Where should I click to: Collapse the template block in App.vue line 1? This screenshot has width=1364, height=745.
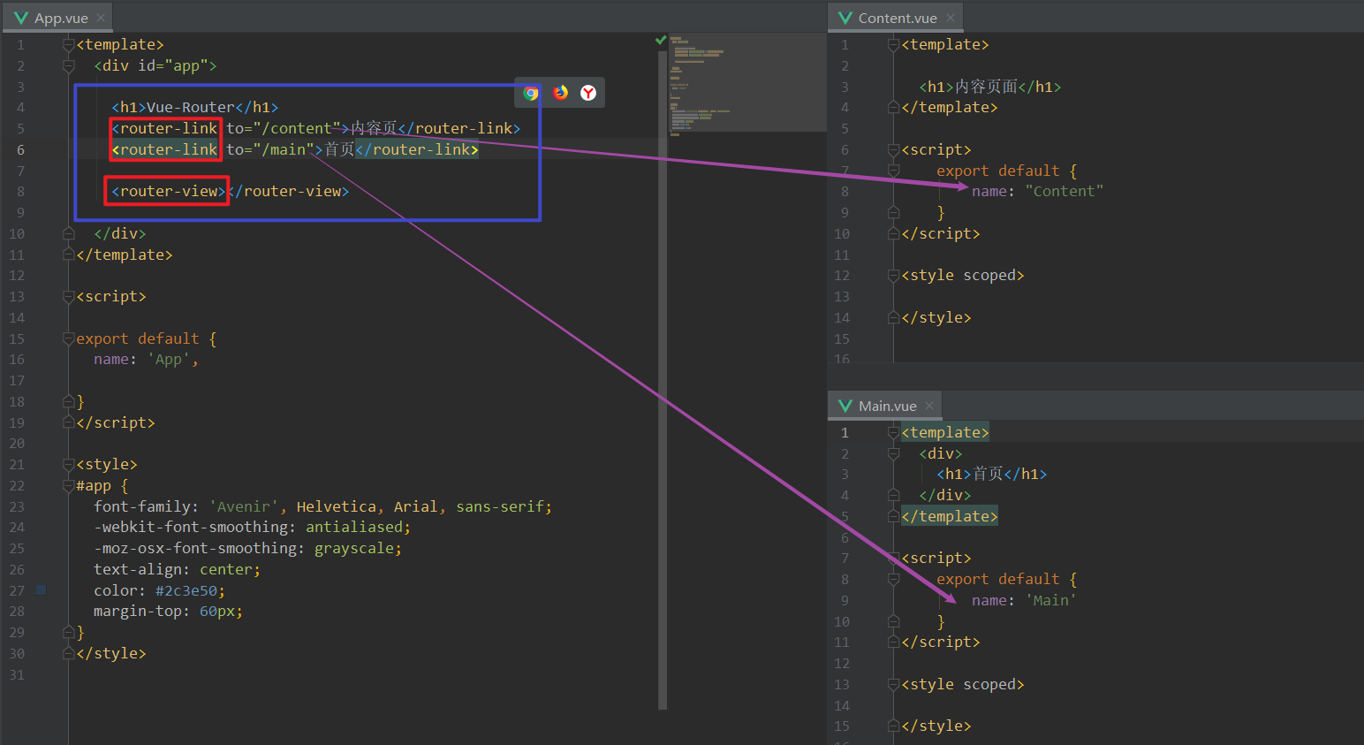[x=69, y=44]
